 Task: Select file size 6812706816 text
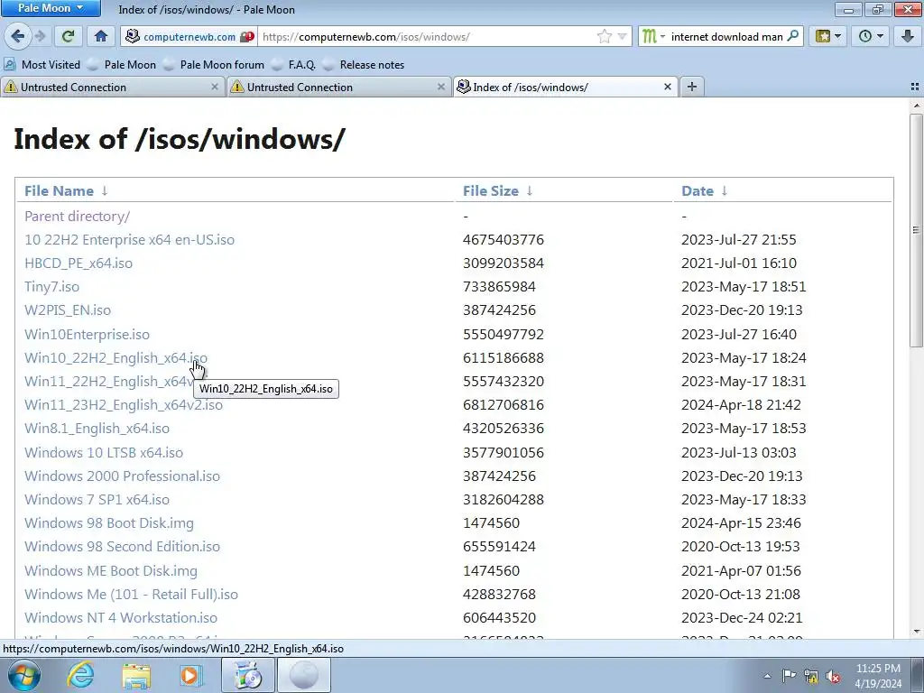504,405
